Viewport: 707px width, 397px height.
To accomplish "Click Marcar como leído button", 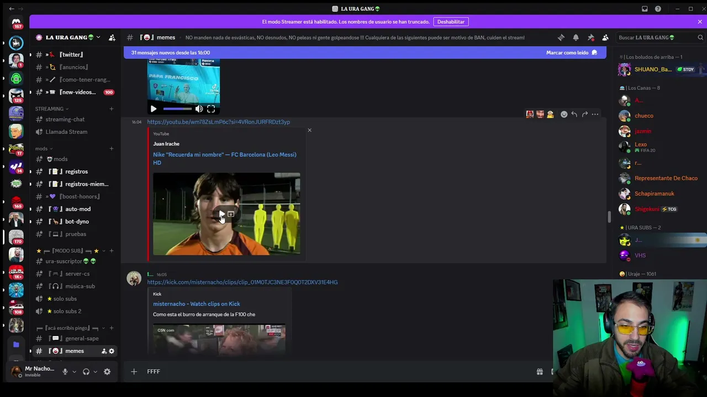I will 572,52.
